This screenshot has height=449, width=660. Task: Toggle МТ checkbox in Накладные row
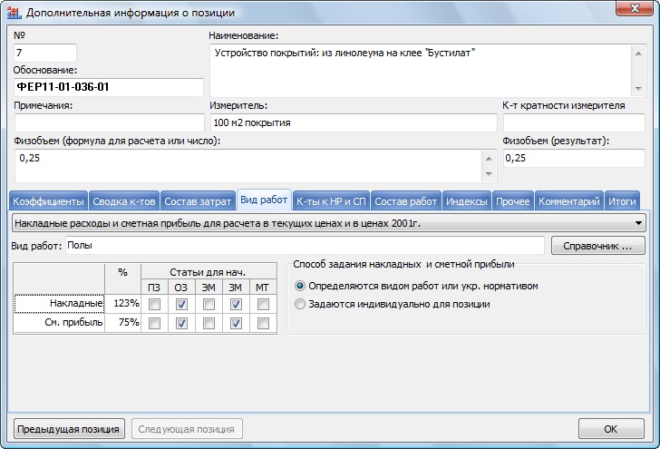pyautogui.click(x=263, y=304)
